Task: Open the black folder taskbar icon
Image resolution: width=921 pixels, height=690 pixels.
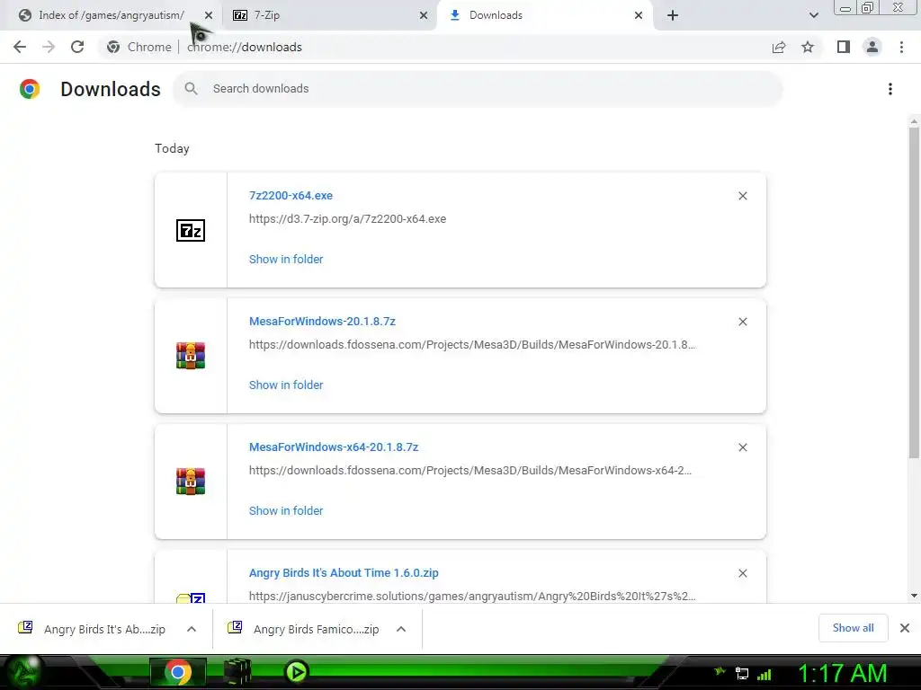Action: click(x=237, y=672)
